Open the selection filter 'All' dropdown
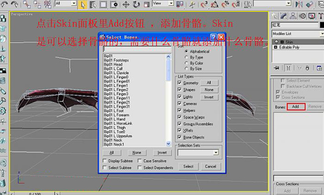 [x=73, y=3]
